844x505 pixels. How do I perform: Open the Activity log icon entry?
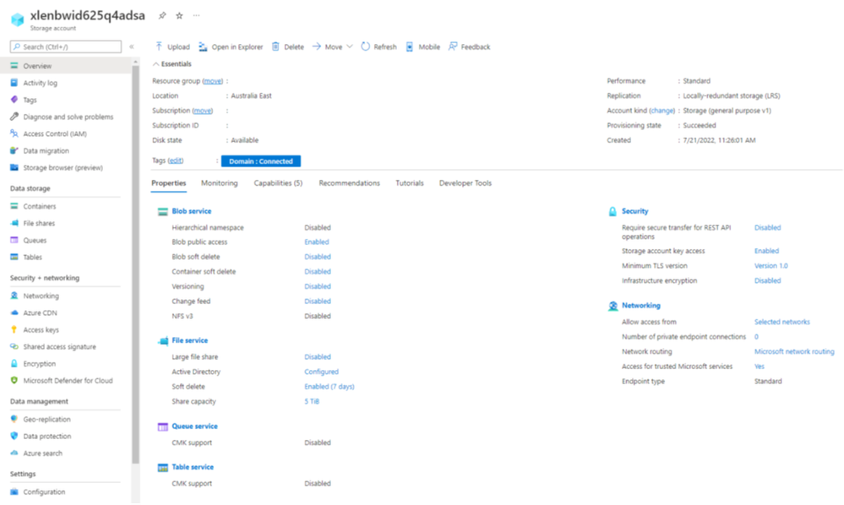pyautogui.click(x=14, y=83)
